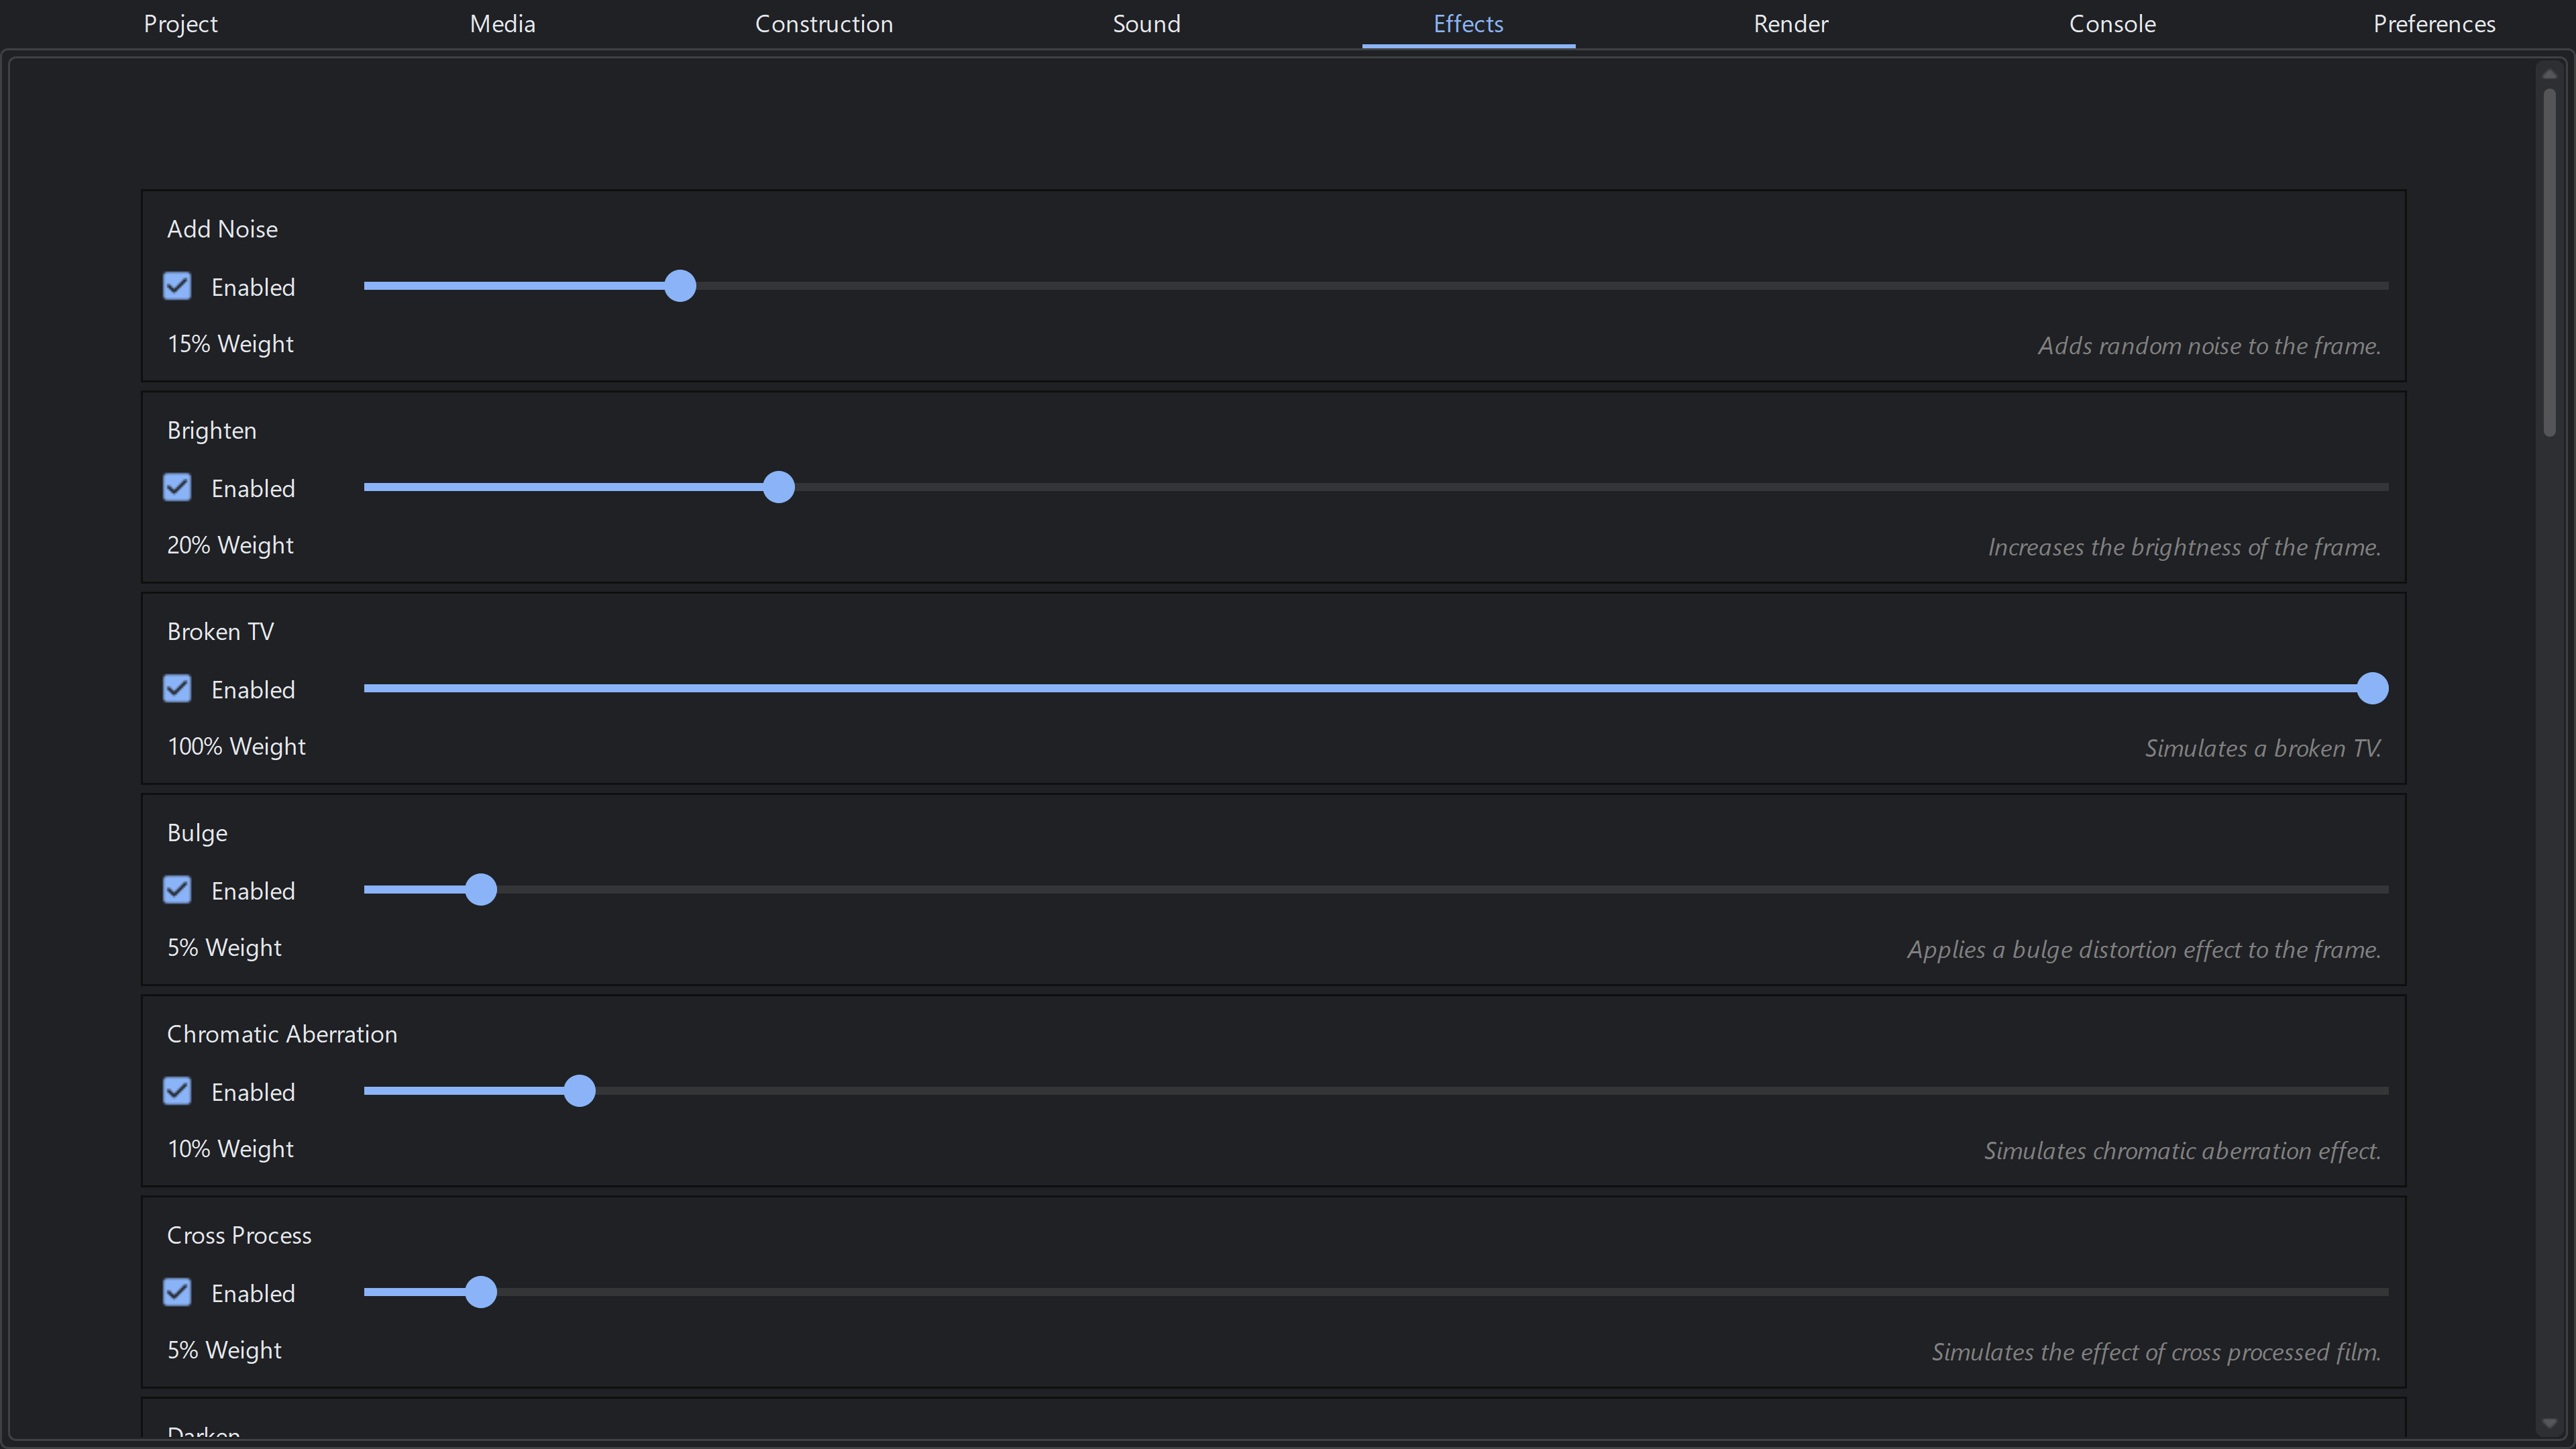
Task: Uncheck Enabled for the Brighten effect
Action: click(x=177, y=487)
